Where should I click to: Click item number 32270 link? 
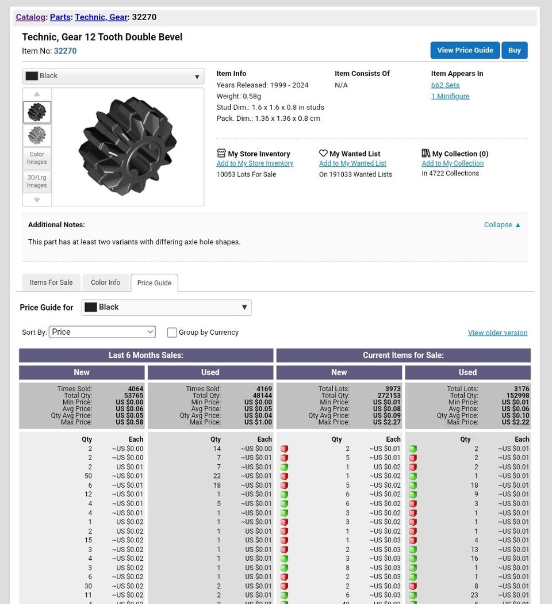click(x=65, y=51)
